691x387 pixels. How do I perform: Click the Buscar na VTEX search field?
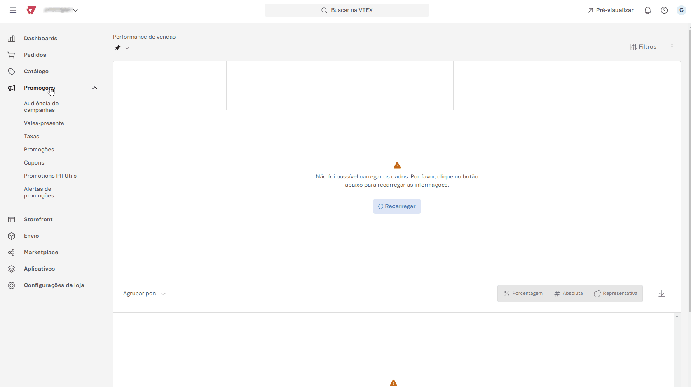(x=347, y=10)
